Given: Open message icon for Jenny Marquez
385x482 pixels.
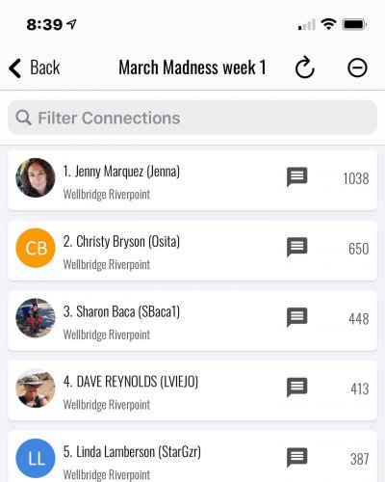Looking at the screenshot, I should [296, 176].
